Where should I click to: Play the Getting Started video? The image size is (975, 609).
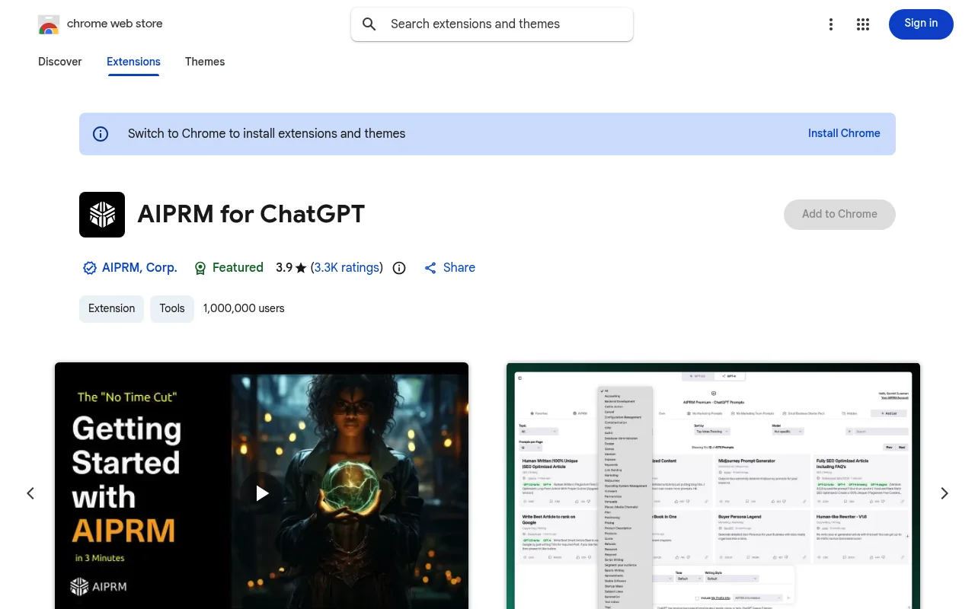click(x=261, y=493)
